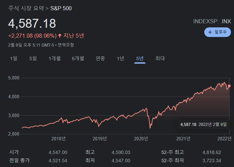Switch to the 1개월 tab
Image resolution: width=234 pixels, height=167 pixels.
(x=54, y=59)
